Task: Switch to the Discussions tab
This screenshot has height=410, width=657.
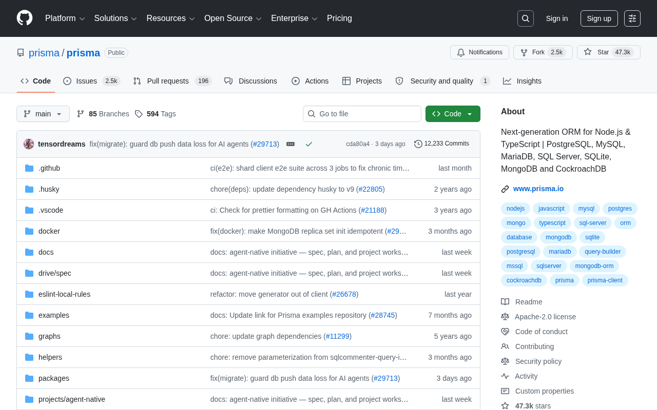Action: 250,81
